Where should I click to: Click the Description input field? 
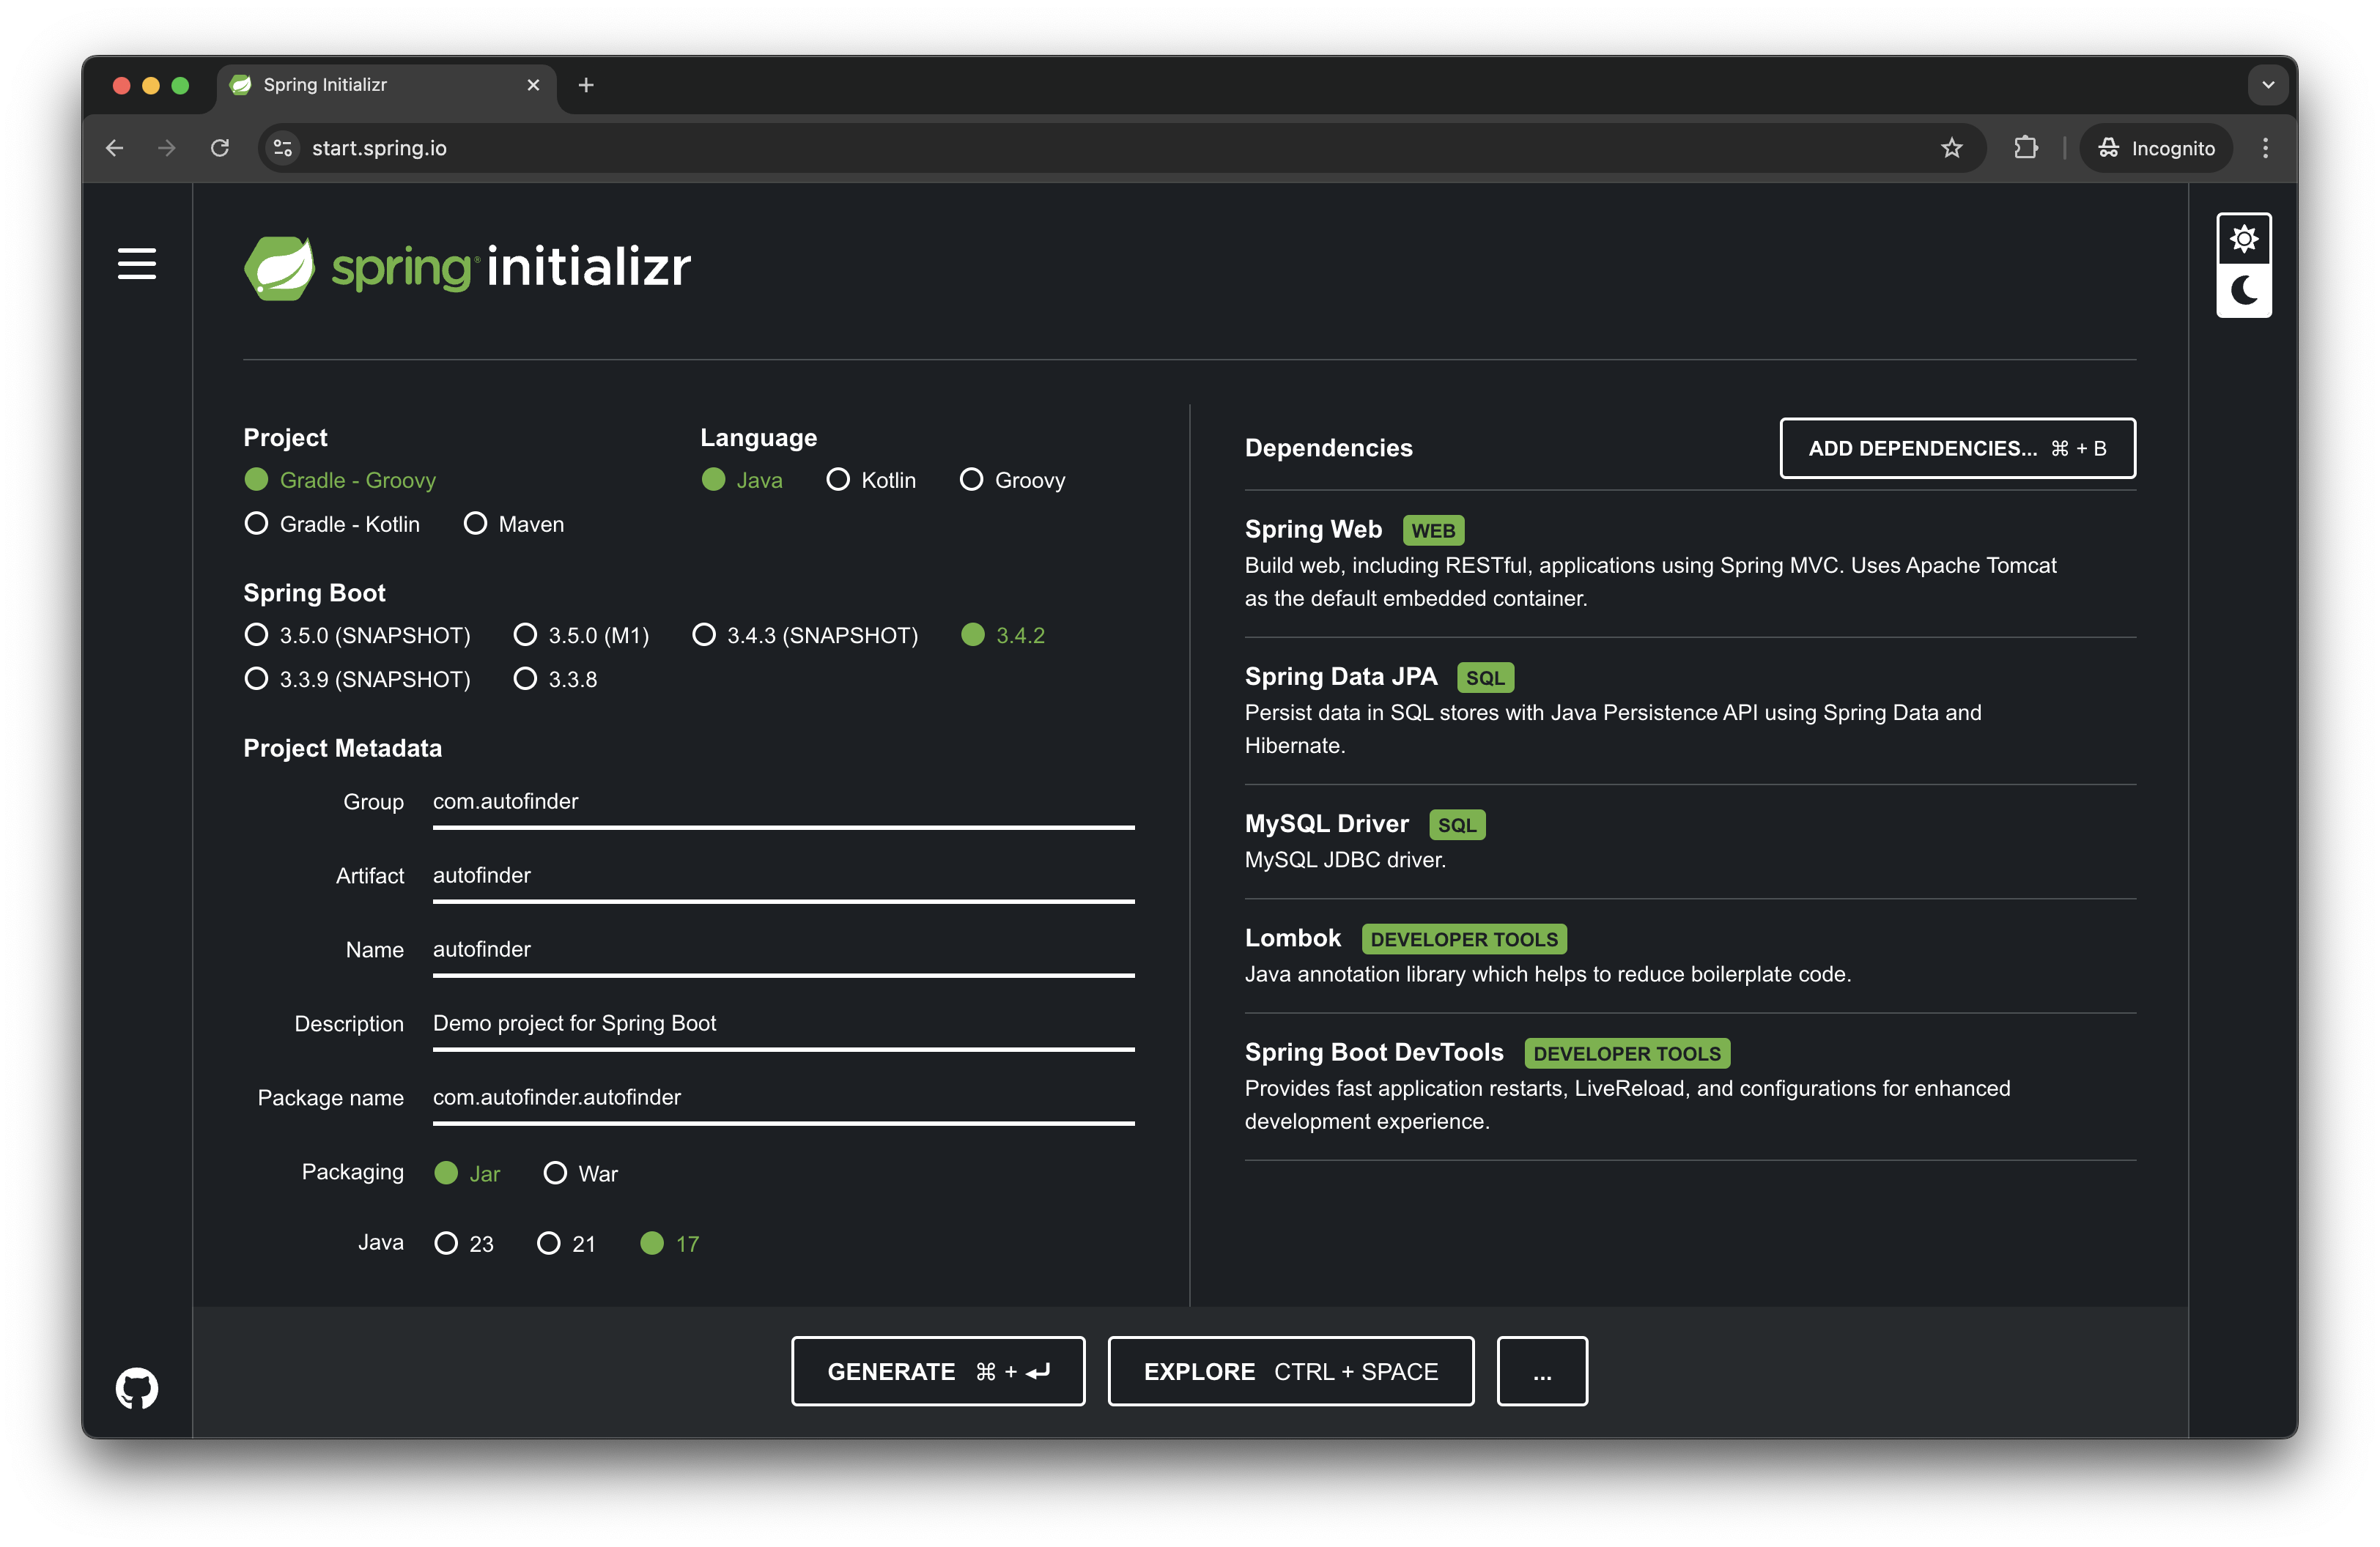(x=783, y=1024)
